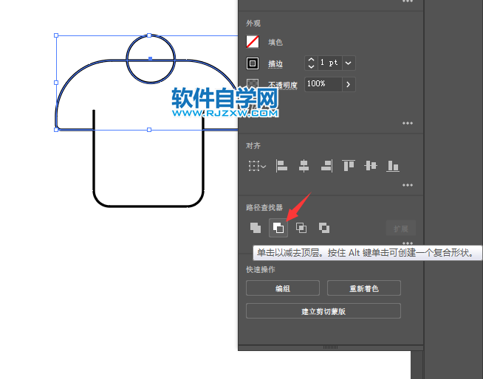Image resolution: width=483 pixels, height=379 pixels.
Task: Click the Group (编组) button
Action: (x=283, y=288)
